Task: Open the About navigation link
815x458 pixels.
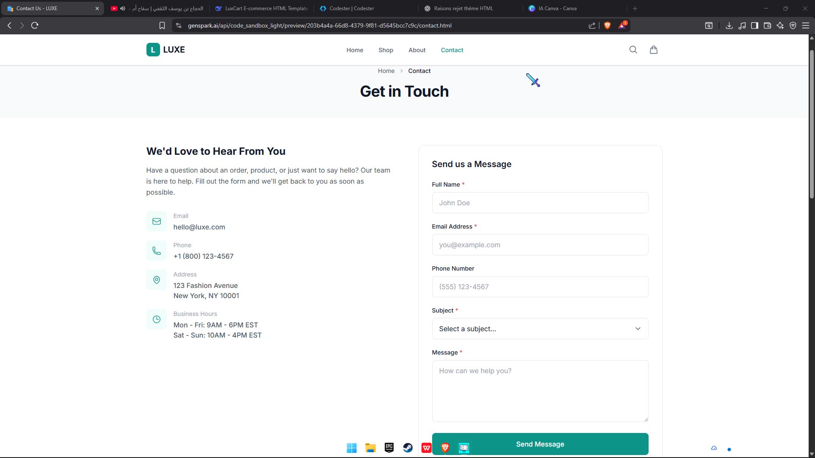Action: tap(417, 50)
